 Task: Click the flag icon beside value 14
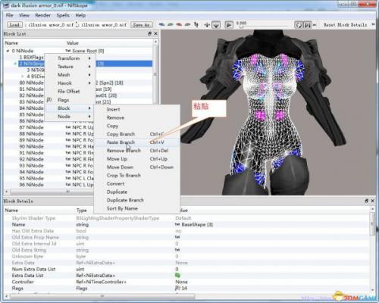(177, 288)
